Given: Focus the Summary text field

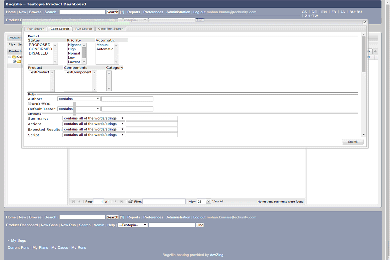Looking at the screenshot, I should (x=152, y=118).
